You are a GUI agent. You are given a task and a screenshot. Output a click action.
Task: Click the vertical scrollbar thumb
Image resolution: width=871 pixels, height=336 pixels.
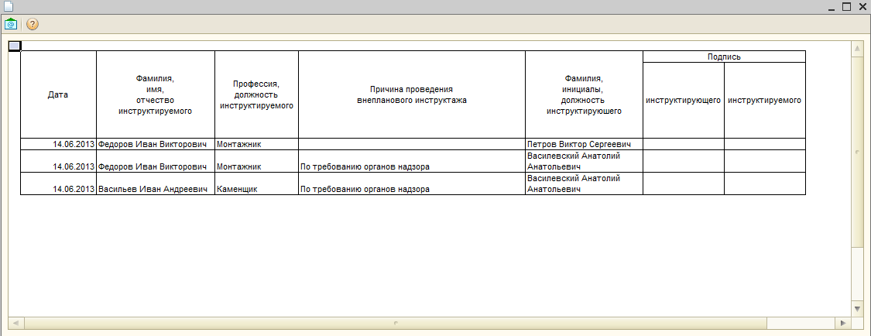point(856,151)
